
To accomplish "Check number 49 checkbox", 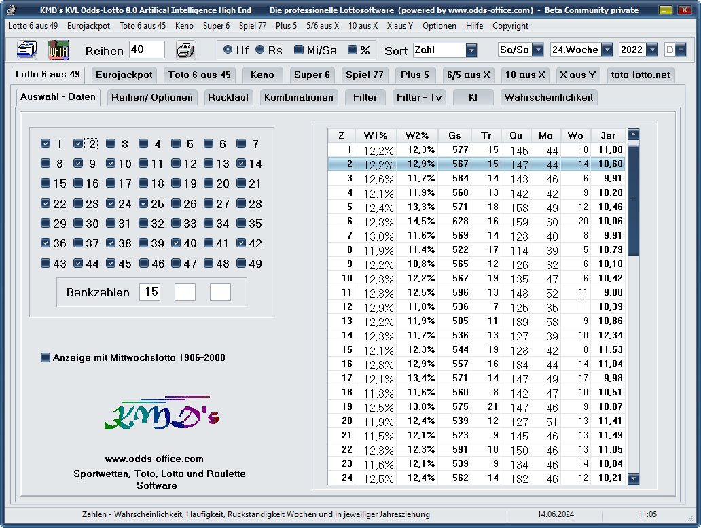I will [x=241, y=263].
